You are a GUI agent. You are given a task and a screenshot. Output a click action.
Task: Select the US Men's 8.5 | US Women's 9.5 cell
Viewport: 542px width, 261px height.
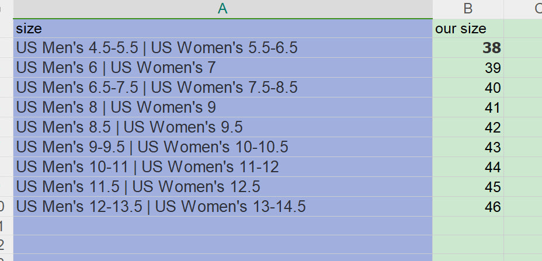[222, 127]
